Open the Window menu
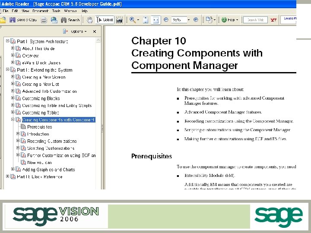This screenshot has height=233, width=311. click(70, 11)
